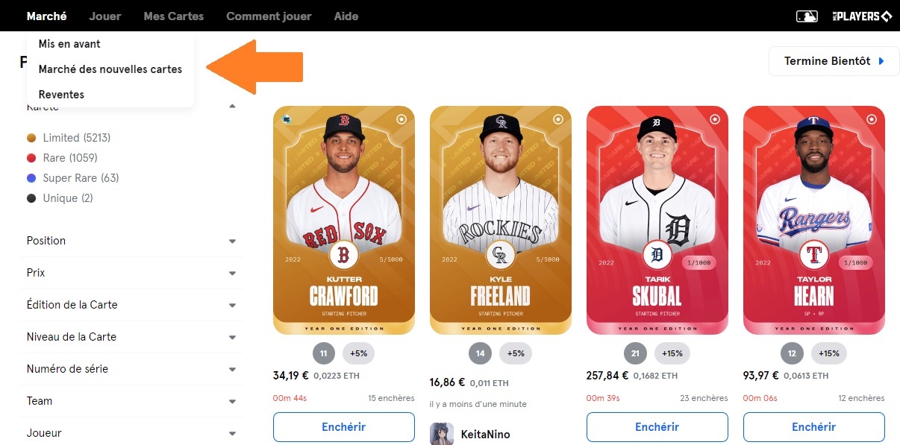Open the Numéro de série filter
Image resolution: width=900 pixels, height=445 pixels.
coord(131,369)
